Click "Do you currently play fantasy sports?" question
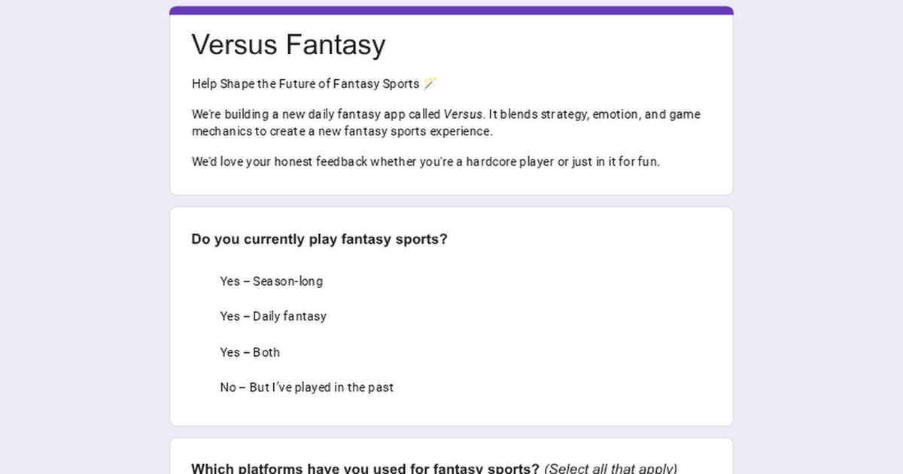This screenshot has width=903, height=474. [x=319, y=239]
